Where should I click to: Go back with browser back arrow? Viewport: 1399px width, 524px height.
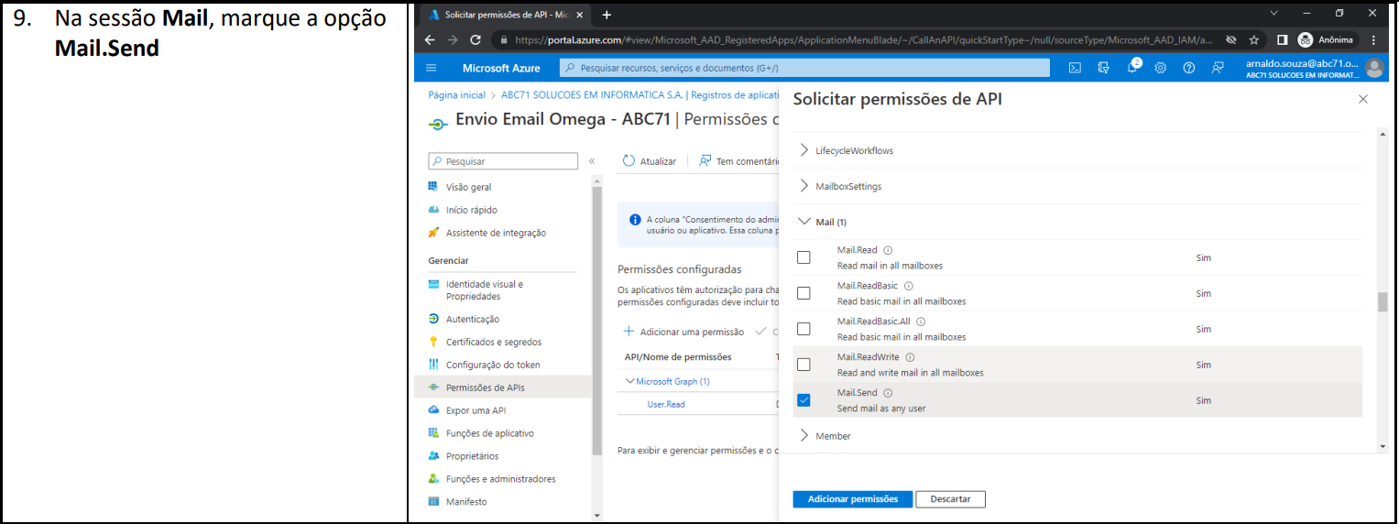pos(431,40)
